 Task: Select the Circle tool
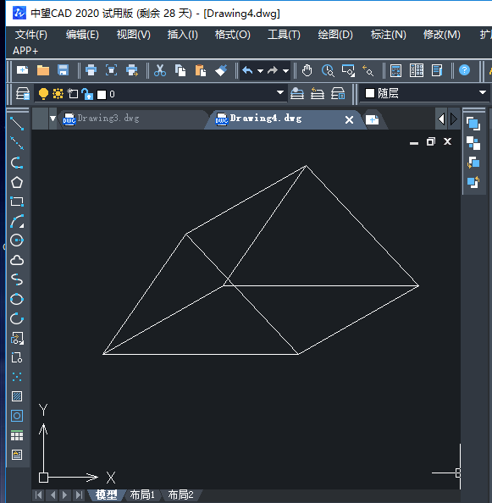tap(17, 240)
